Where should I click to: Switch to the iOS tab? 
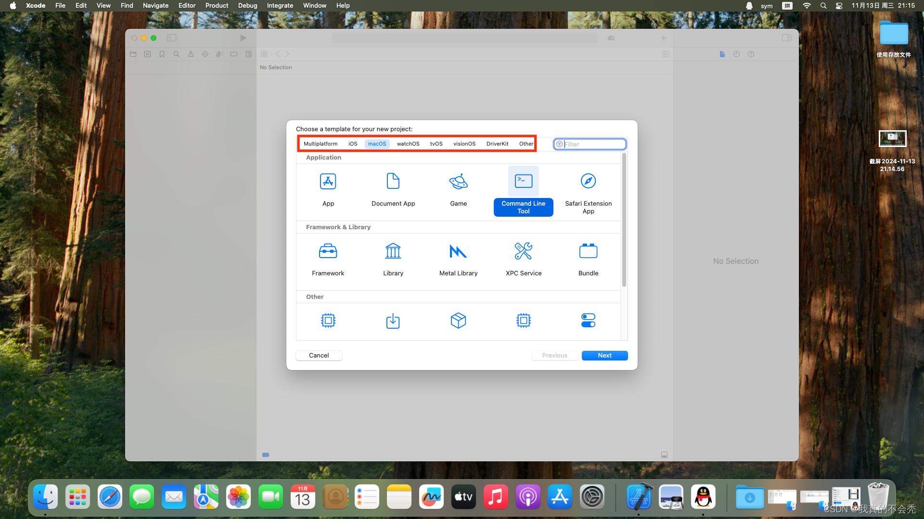point(353,144)
